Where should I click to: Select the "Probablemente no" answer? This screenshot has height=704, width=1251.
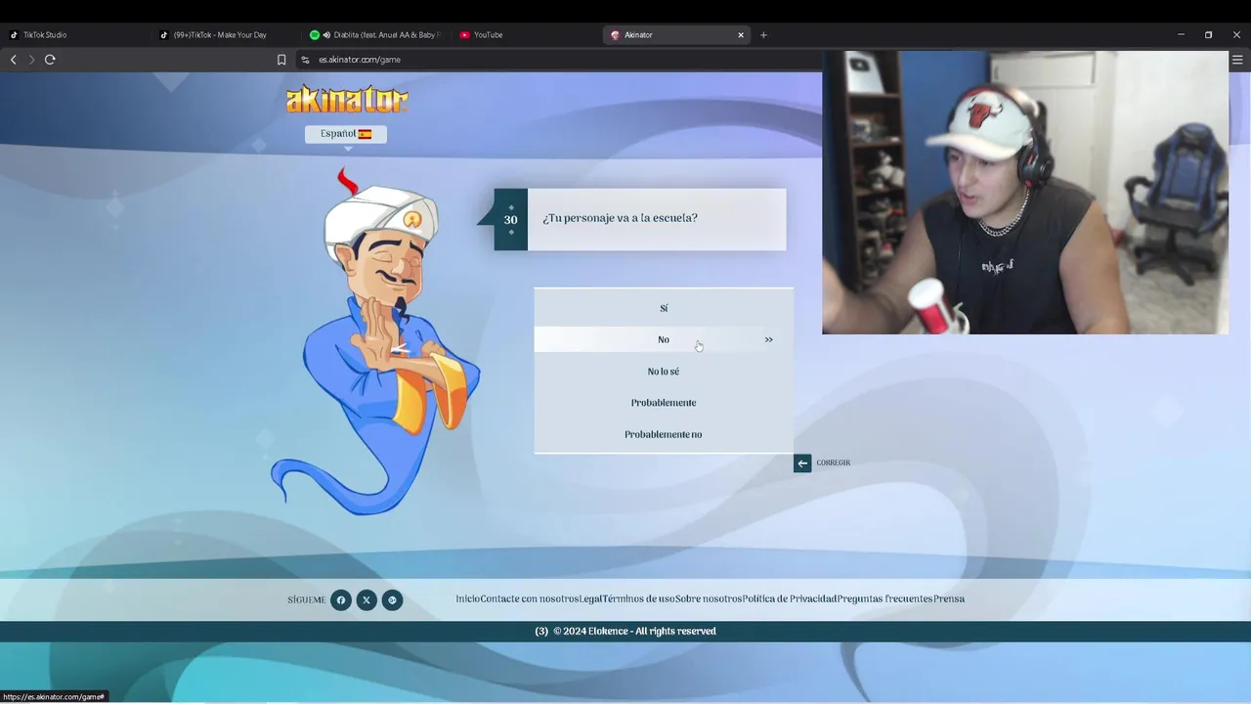[664, 434]
